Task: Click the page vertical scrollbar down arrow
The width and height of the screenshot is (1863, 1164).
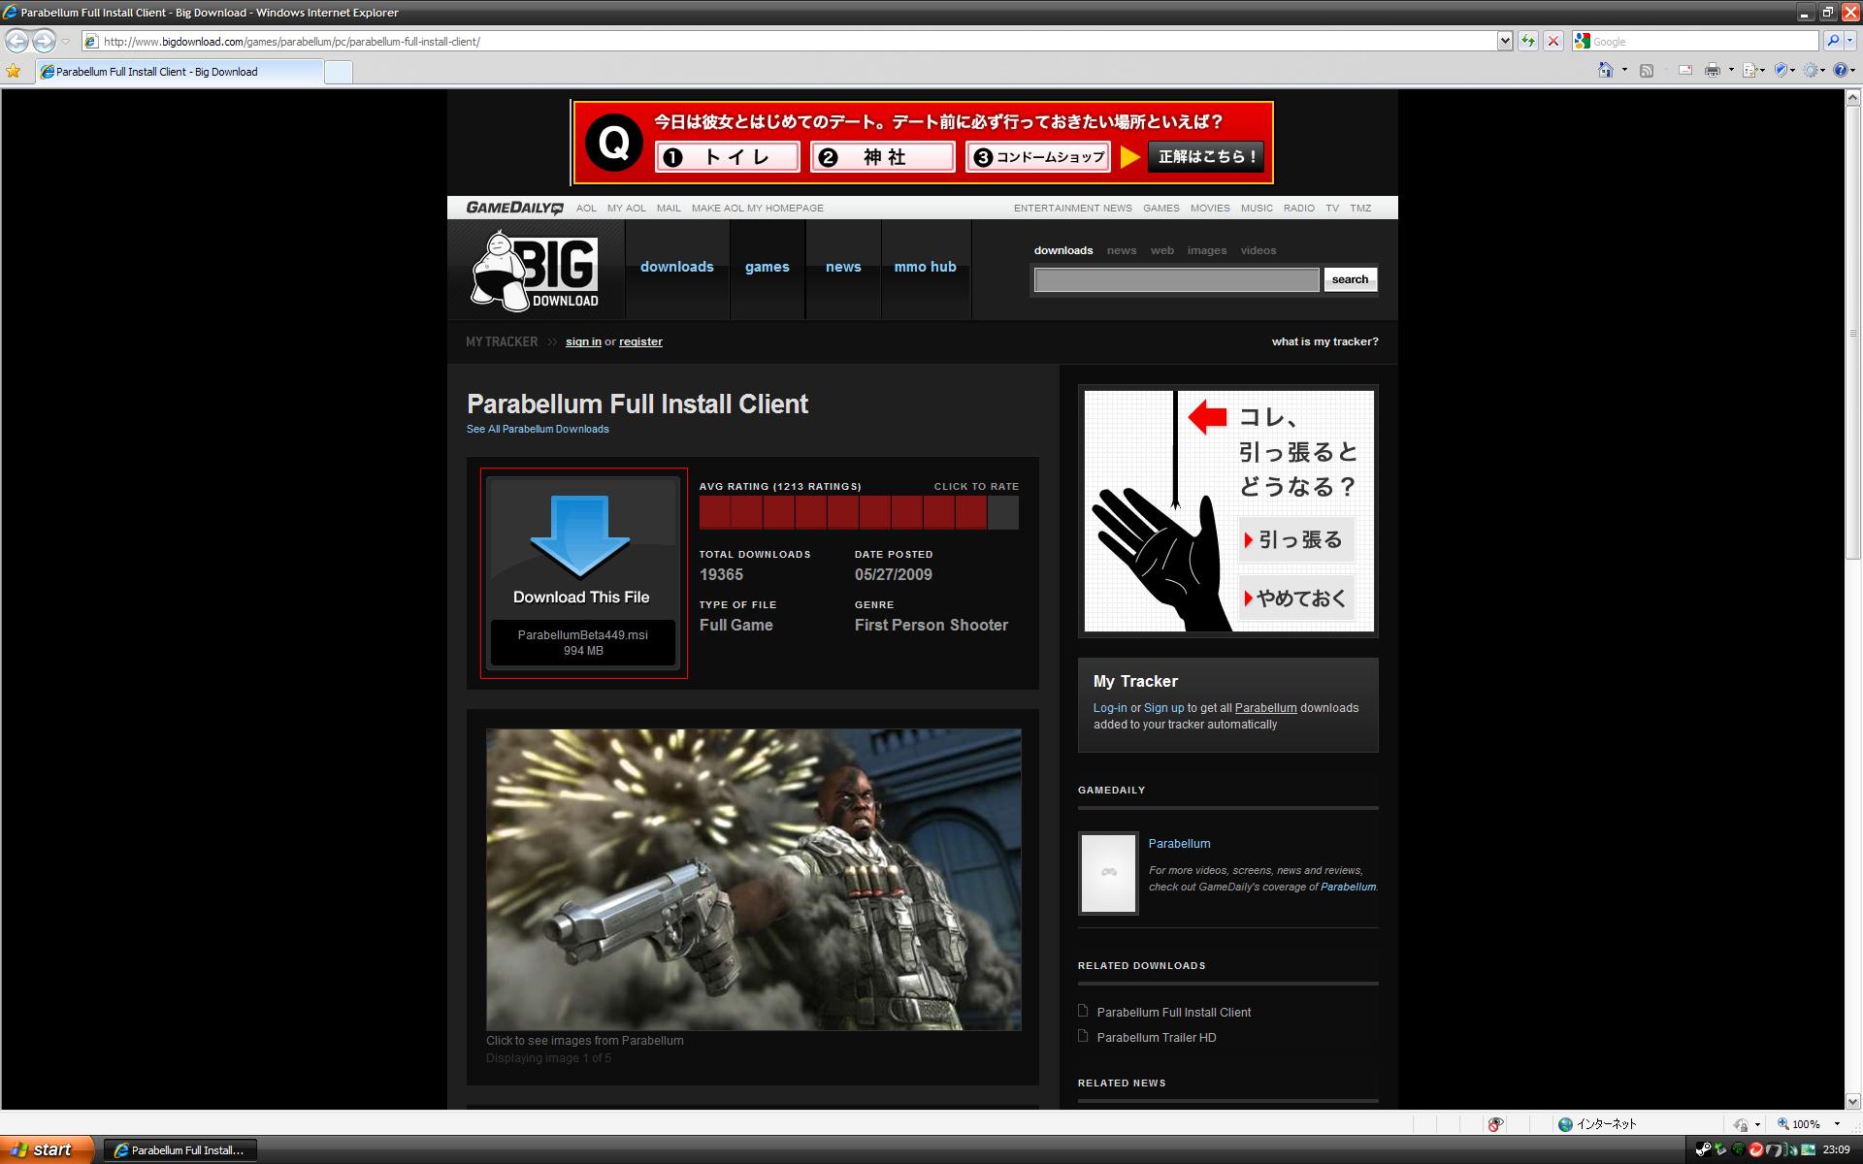Action: point(1853,1101)
